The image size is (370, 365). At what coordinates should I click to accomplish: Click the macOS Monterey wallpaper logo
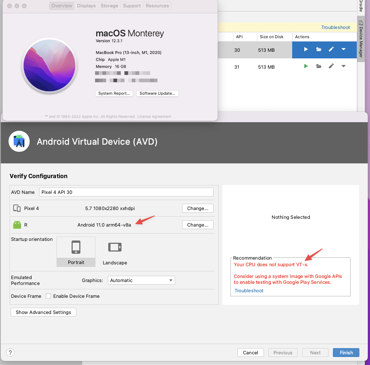[50, 65]
